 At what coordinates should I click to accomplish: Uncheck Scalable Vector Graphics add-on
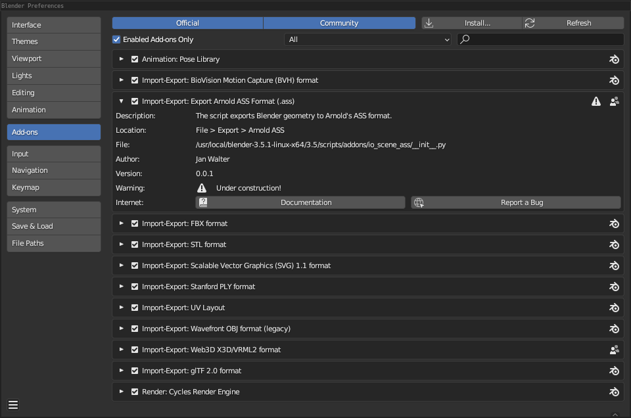pos(135,266)
